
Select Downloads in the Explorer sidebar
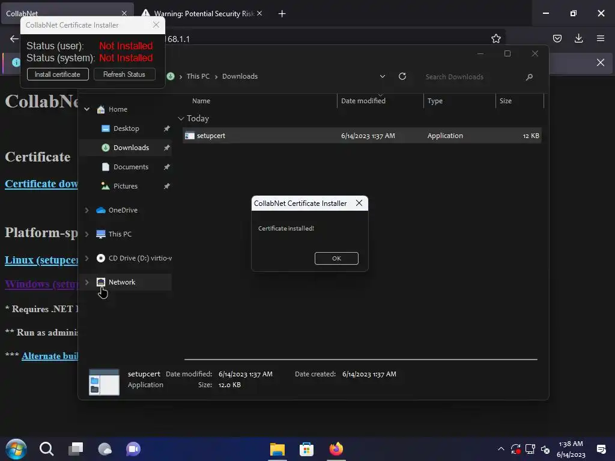[131, 148]
